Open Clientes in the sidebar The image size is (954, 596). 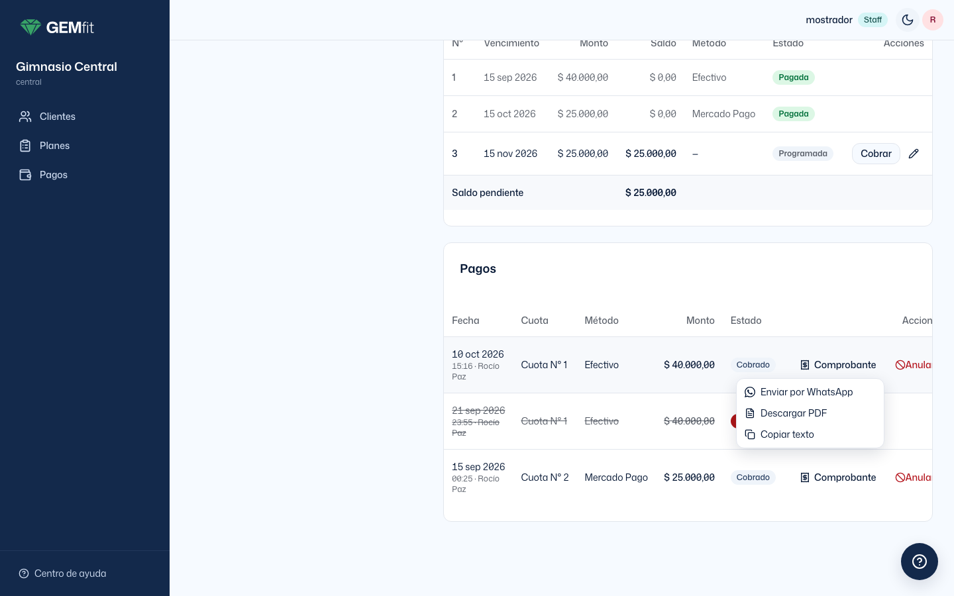click(x=85, y=117)
